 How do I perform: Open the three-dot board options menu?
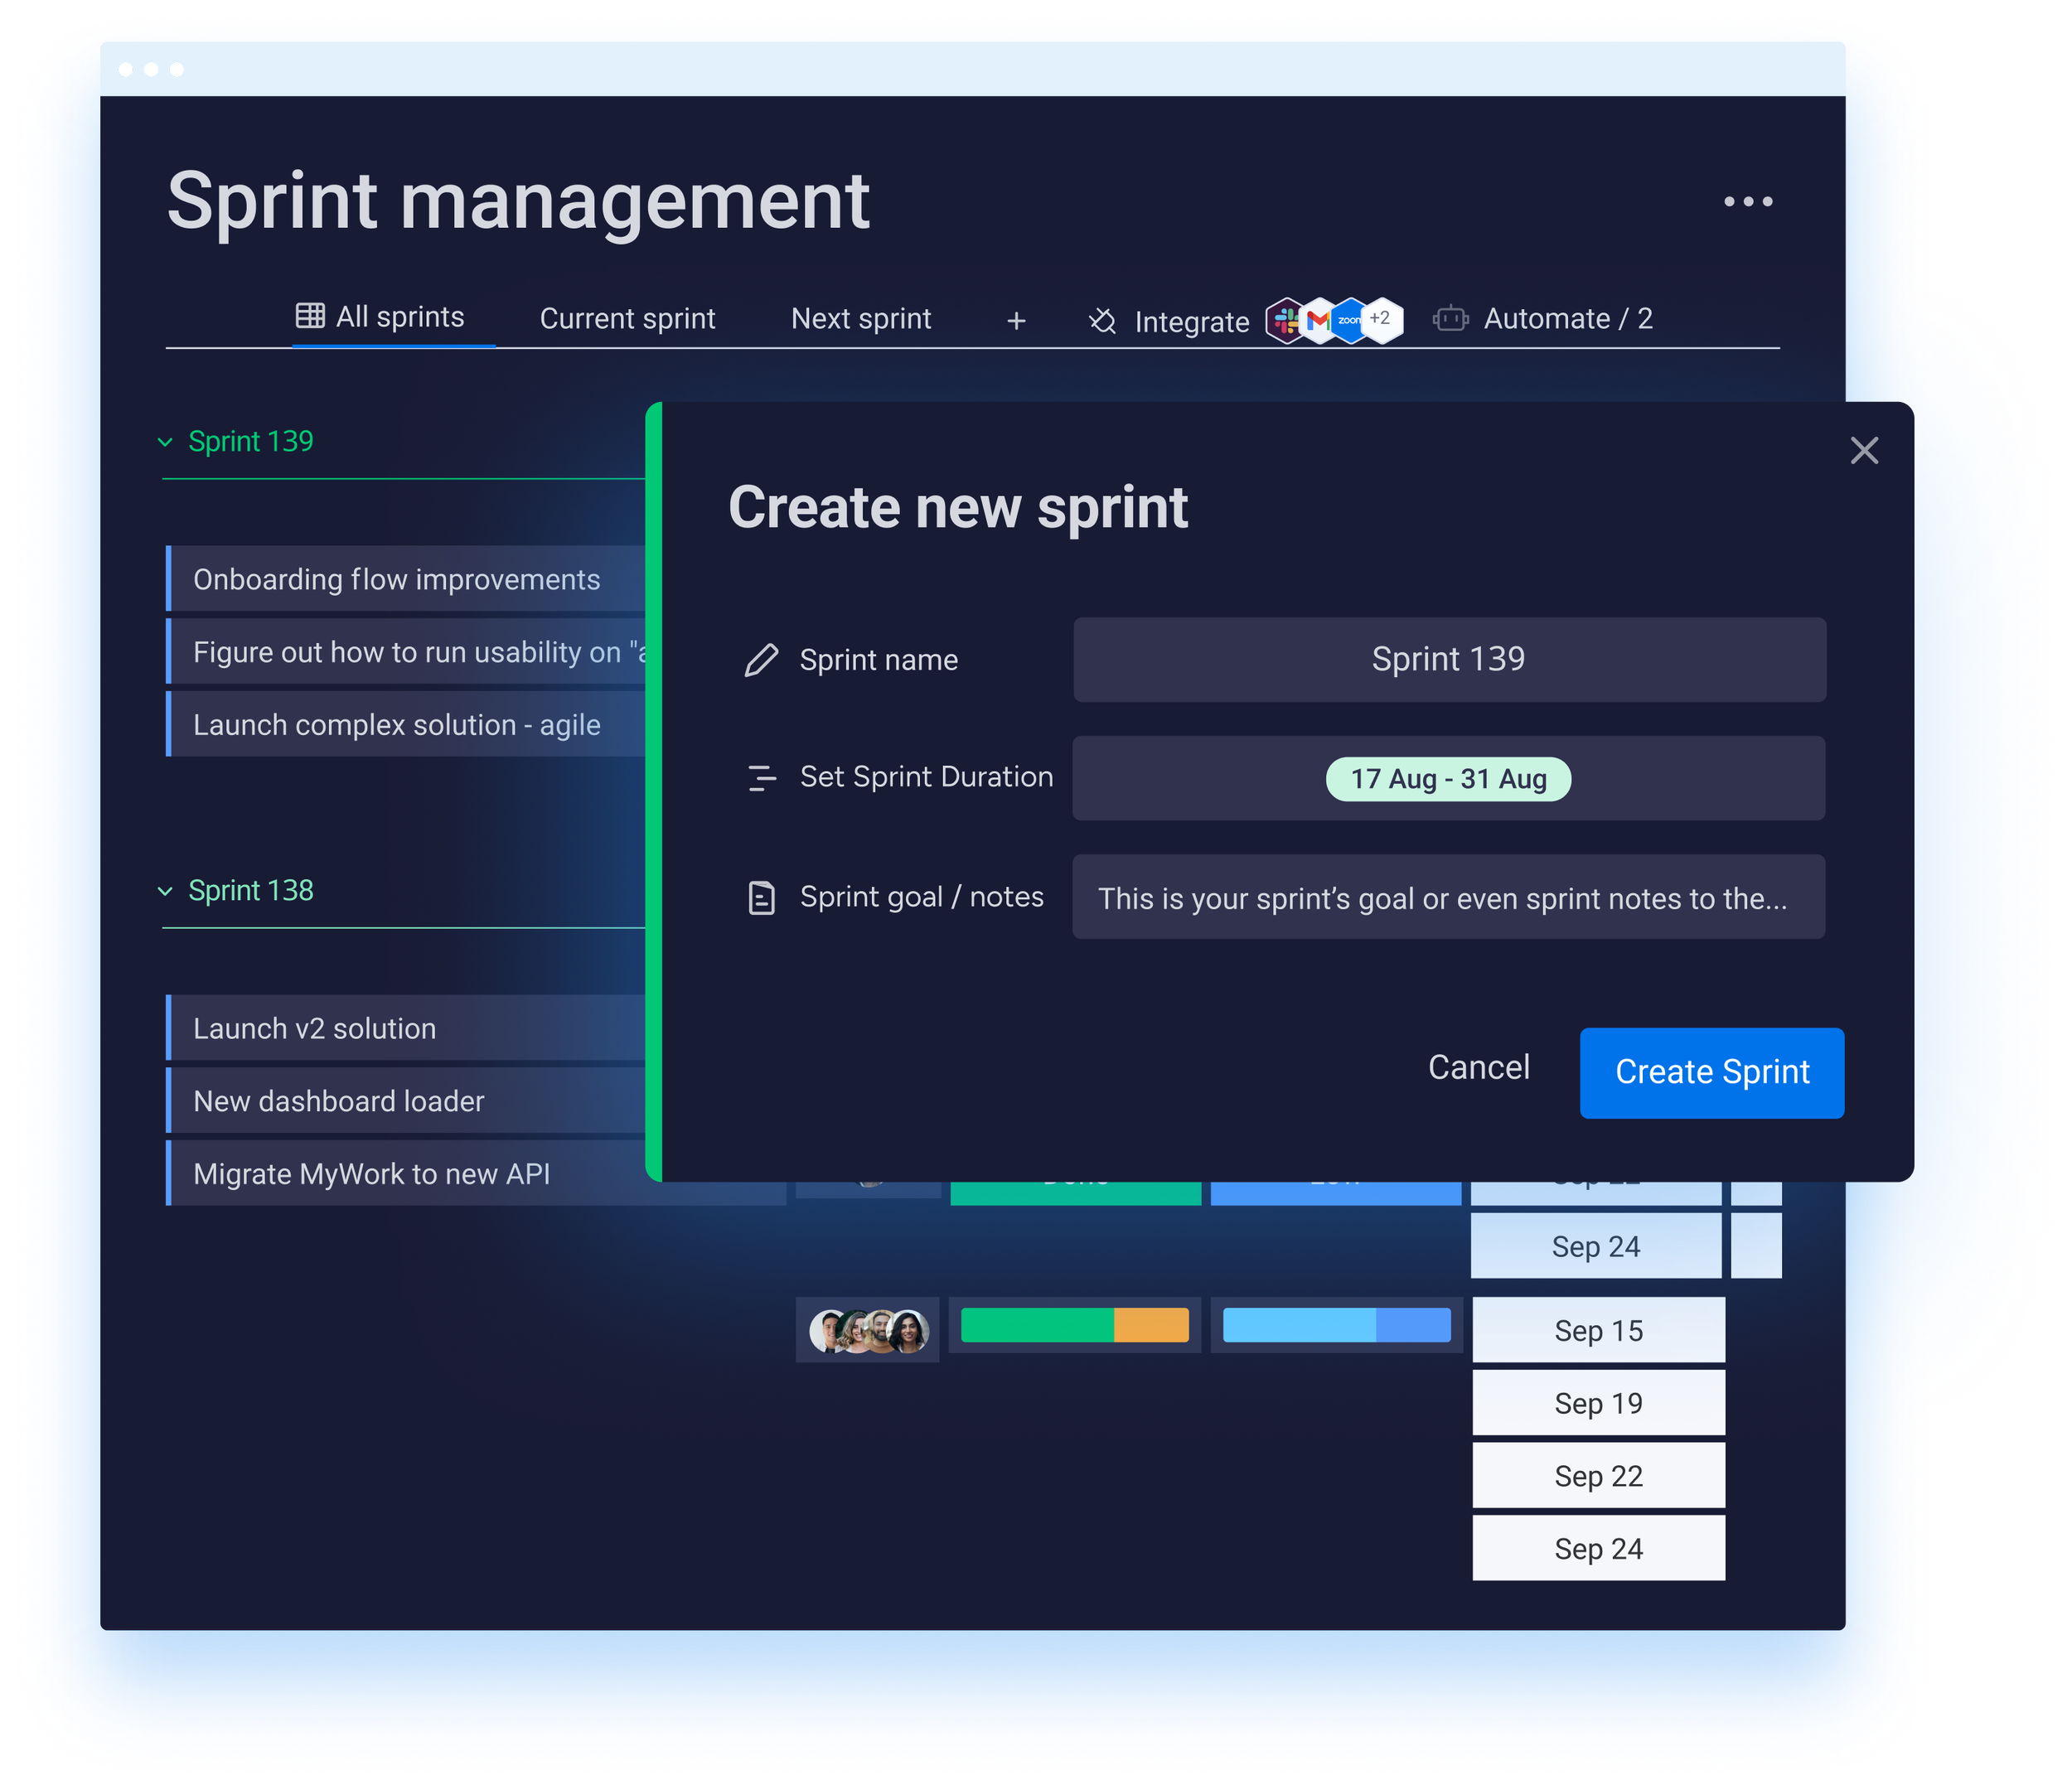(1748, 202)
